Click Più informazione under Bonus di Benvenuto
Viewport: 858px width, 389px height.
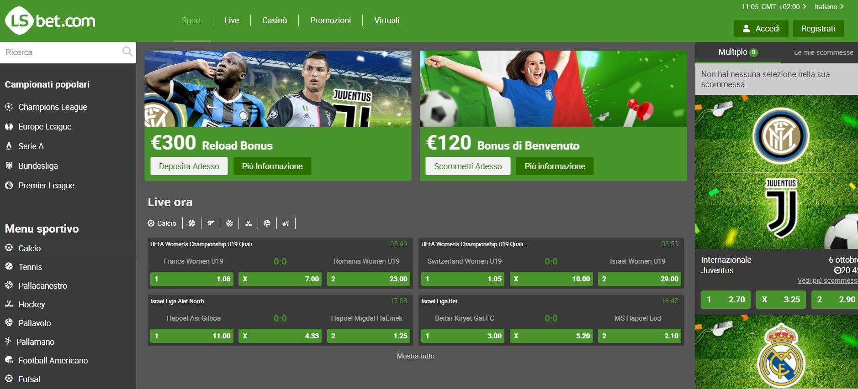tap(555, 166)
